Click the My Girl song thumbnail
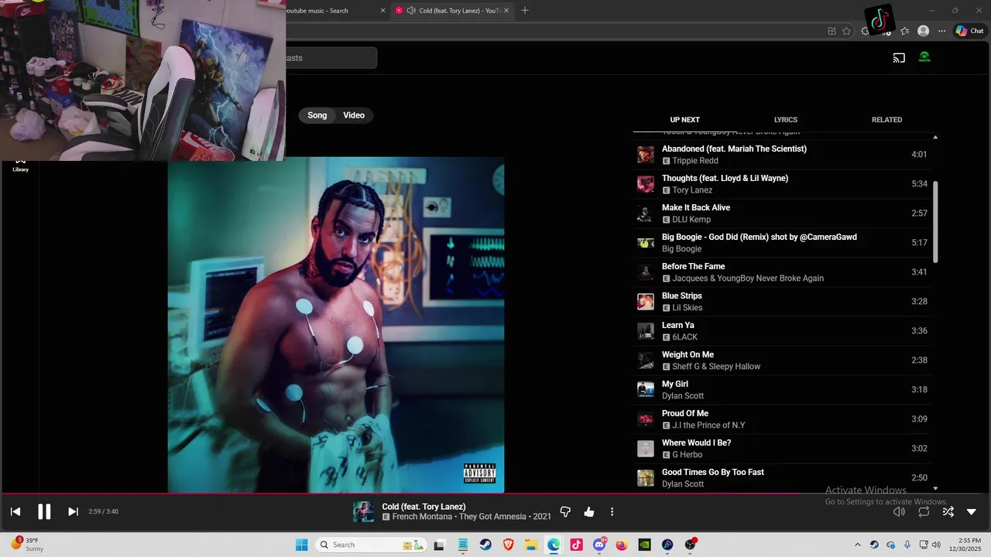Viewport: 991px width, 557px height. pos(646,390)
